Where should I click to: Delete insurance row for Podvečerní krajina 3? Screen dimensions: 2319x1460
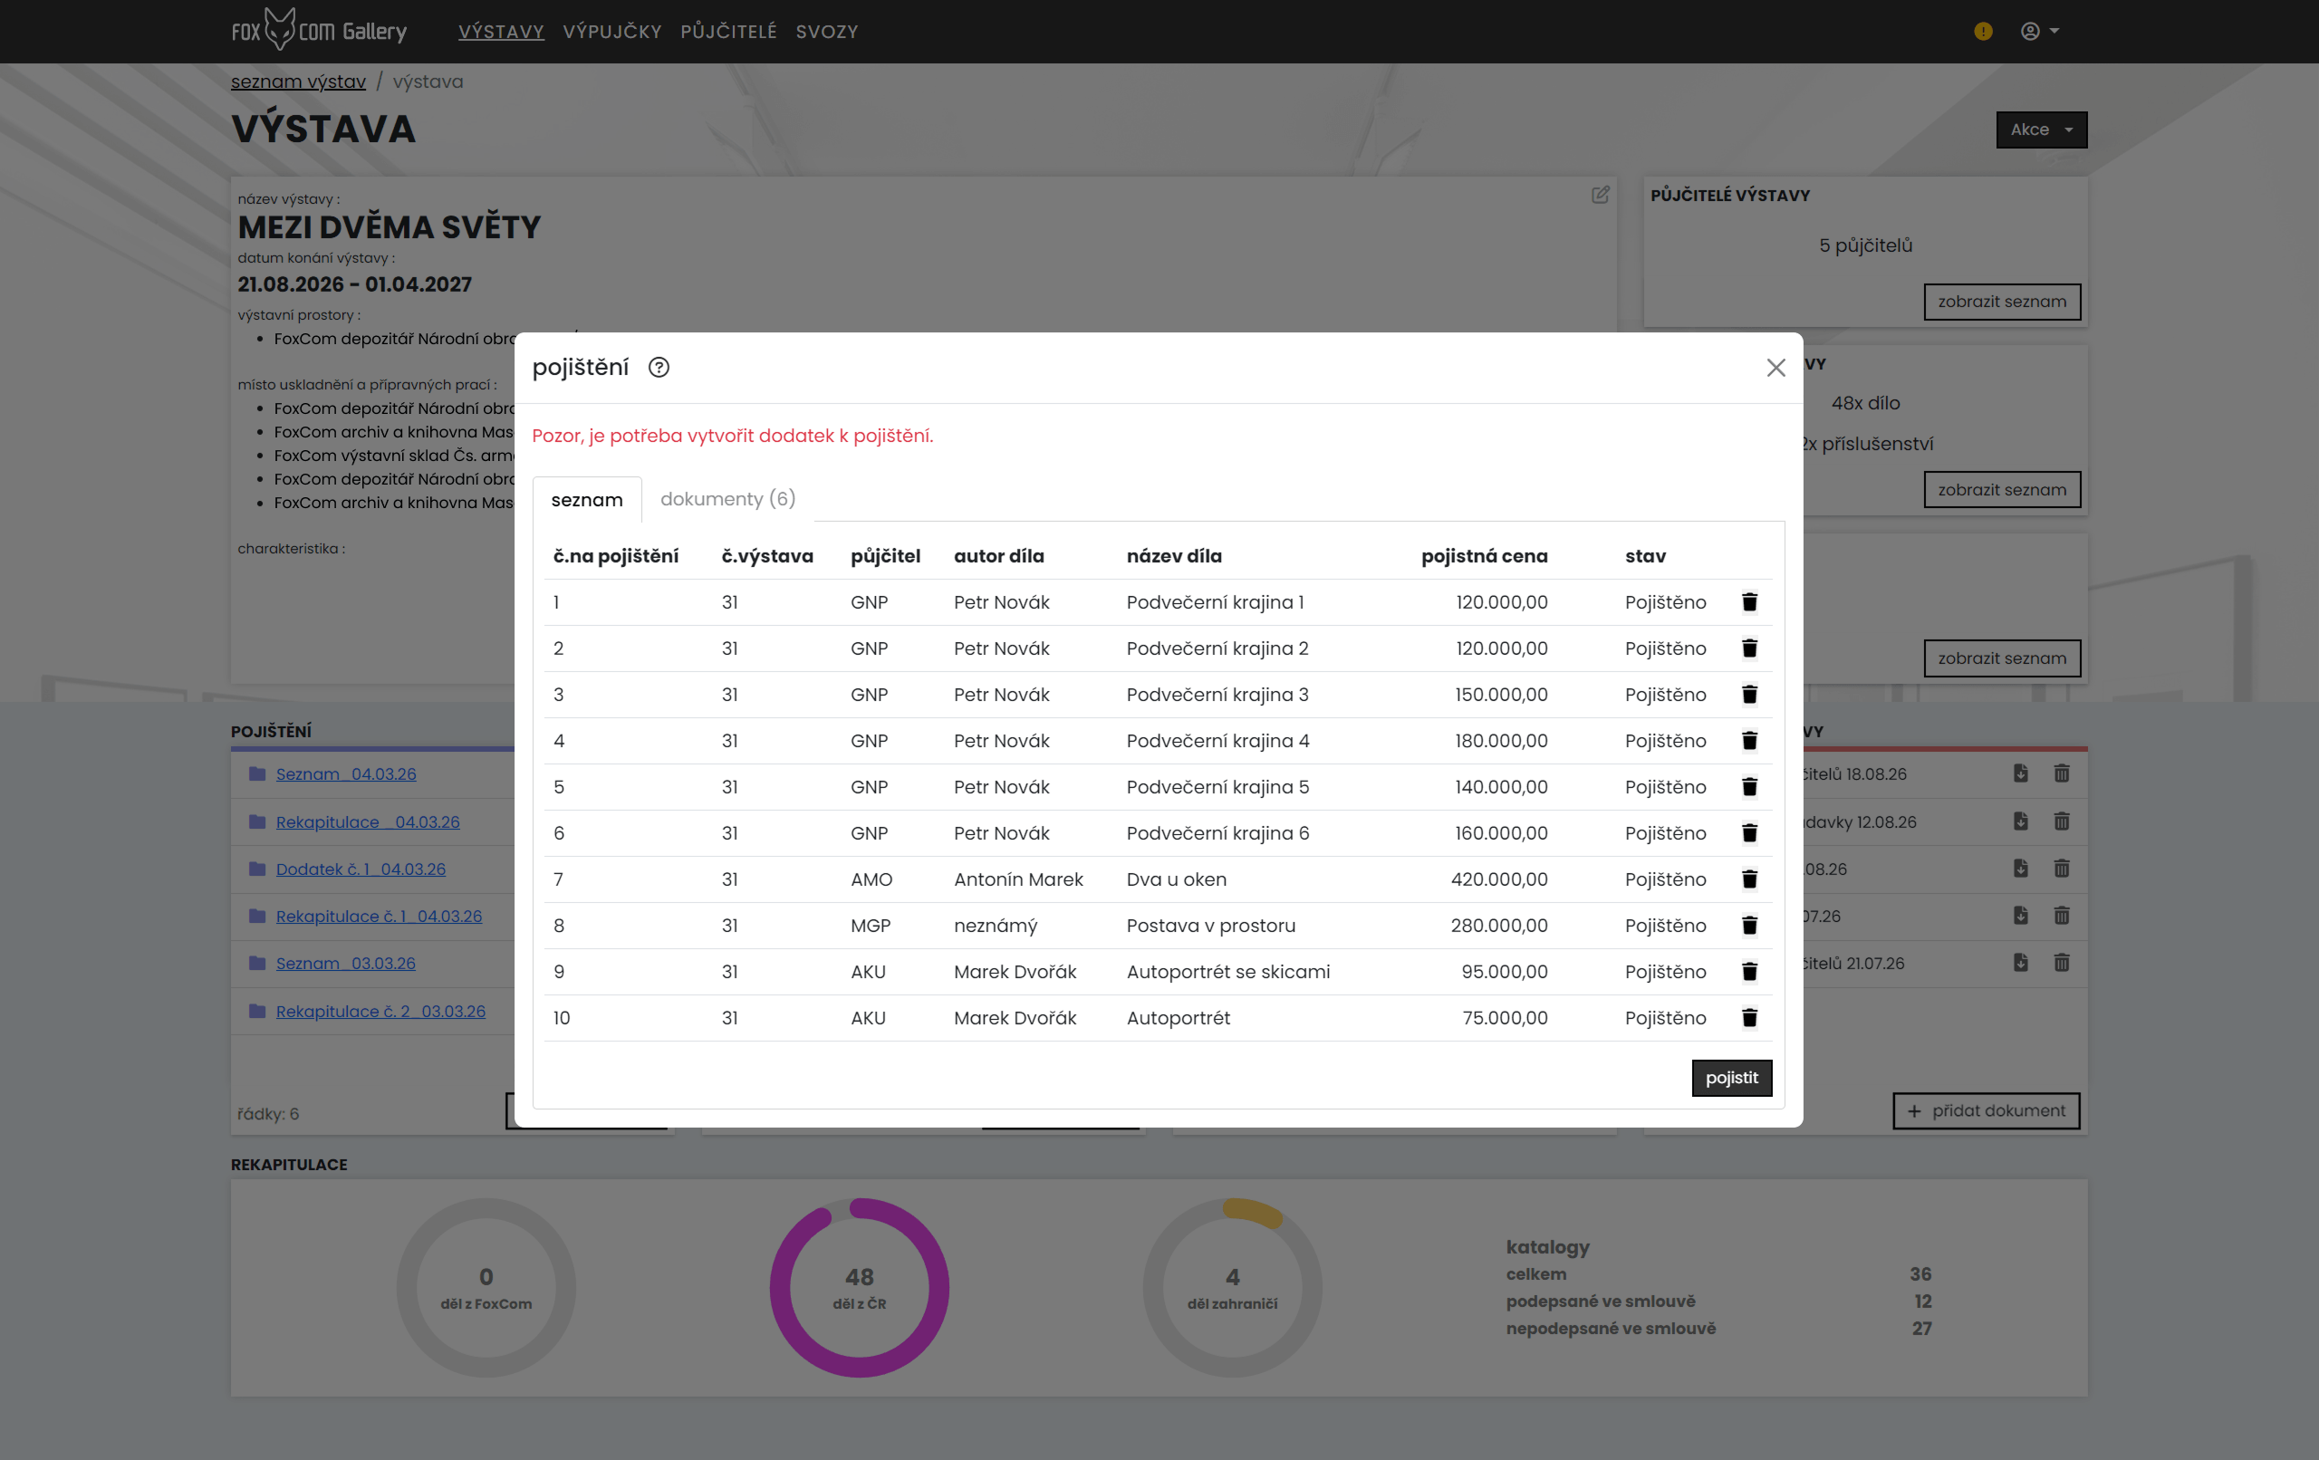1749,695
